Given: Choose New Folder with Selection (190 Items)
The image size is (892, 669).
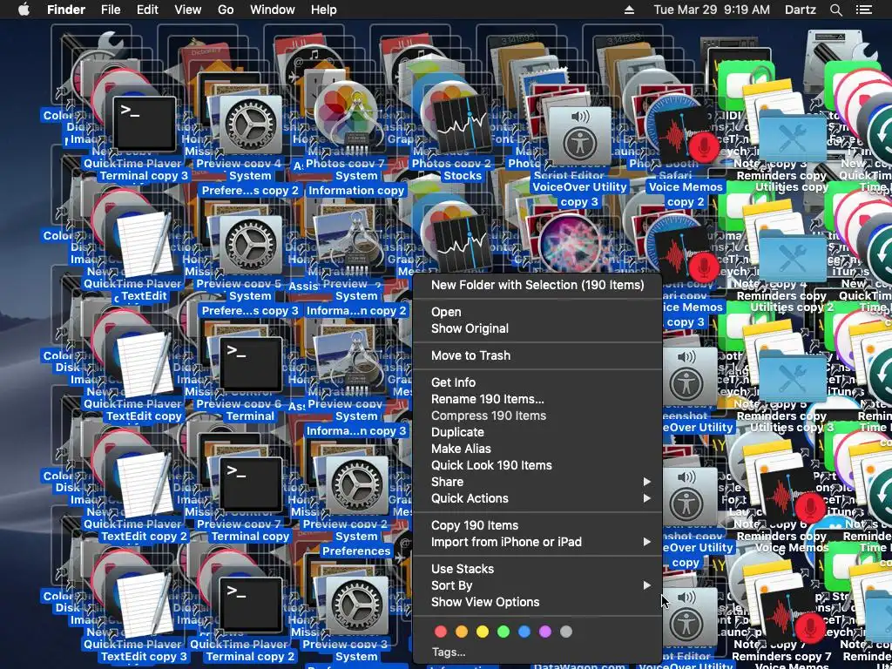Looking at the screenshot, I should click(x=537, y=285).
